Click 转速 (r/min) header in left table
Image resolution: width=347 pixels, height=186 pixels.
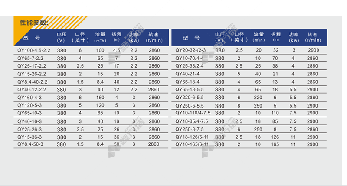point(154,37)
